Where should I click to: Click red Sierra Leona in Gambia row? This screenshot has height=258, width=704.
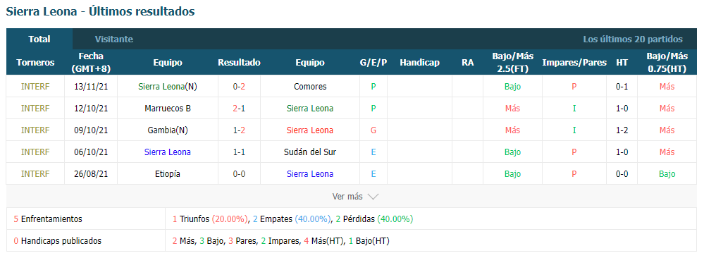point(310,130)
